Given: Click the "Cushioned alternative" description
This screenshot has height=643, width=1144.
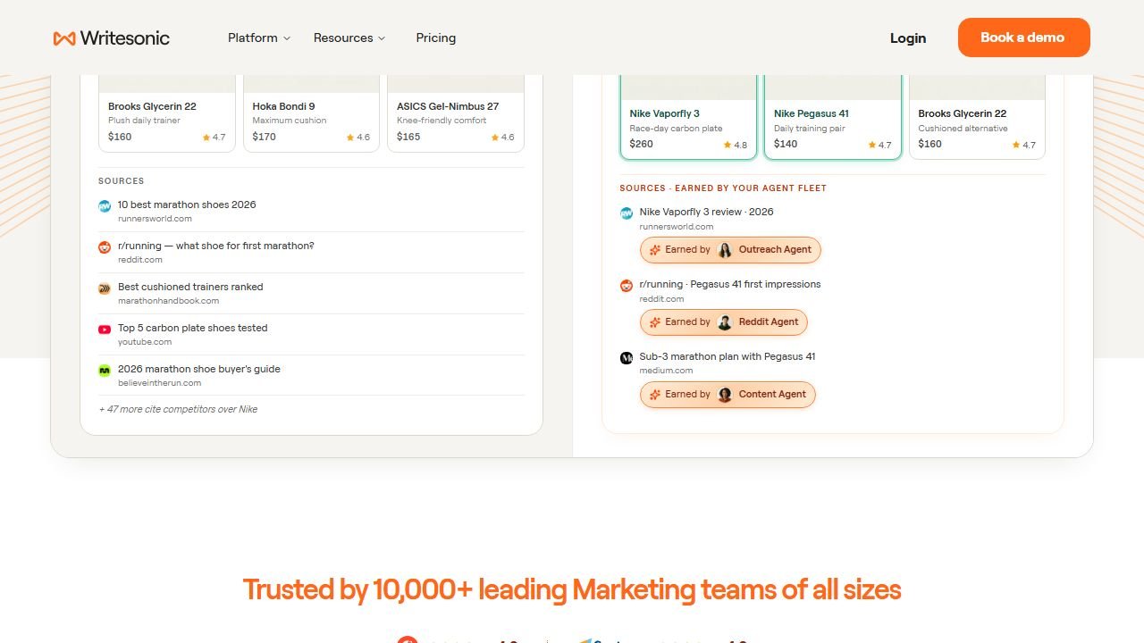Looking at the screenshot, I should [x=963, y=128].
